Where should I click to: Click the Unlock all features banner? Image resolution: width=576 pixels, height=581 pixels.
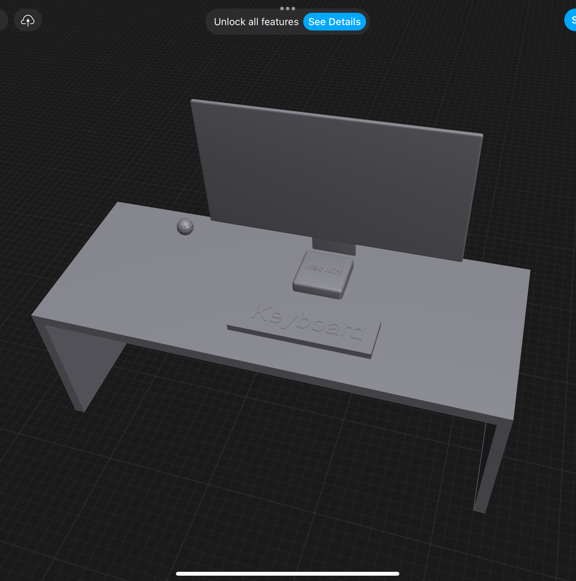click(256, 22)
